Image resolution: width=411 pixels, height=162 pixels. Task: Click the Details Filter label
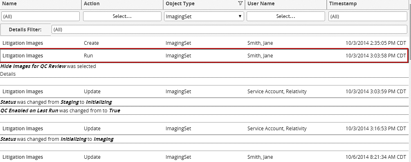pos(25,29)
